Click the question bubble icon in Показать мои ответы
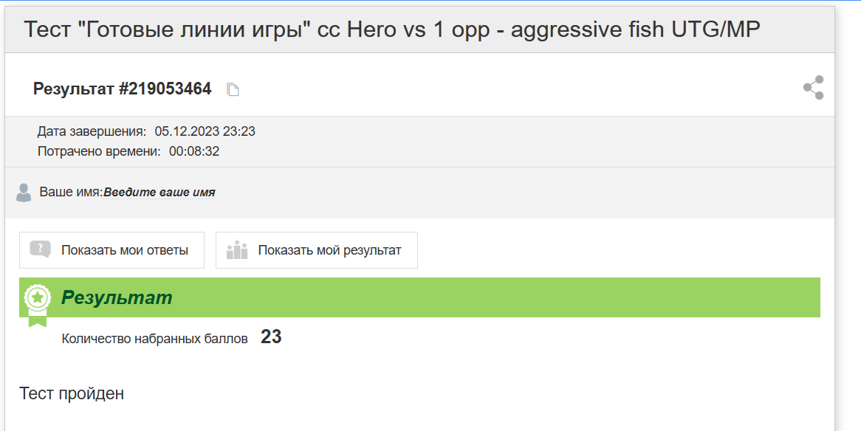The height and width of the screenshot is (431, 861). click(40, 249)
